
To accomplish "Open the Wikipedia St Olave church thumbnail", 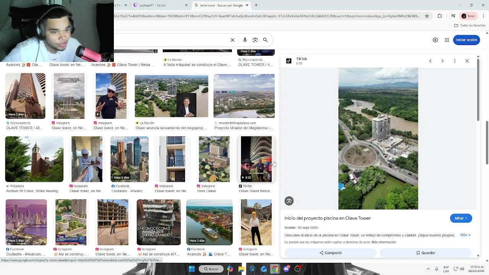I will 34,159.
